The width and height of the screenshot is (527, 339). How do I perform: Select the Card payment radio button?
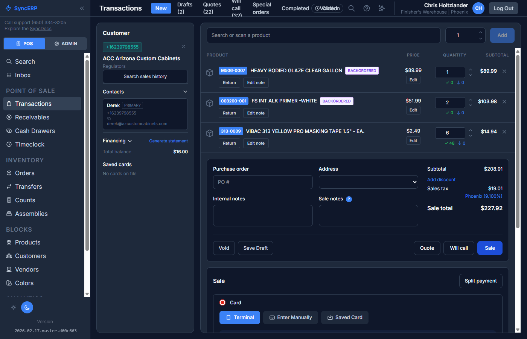(x=222, y=302)
